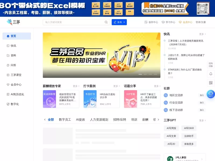Expand 更多 next to 三茅GPT

(x=202, y=120)
